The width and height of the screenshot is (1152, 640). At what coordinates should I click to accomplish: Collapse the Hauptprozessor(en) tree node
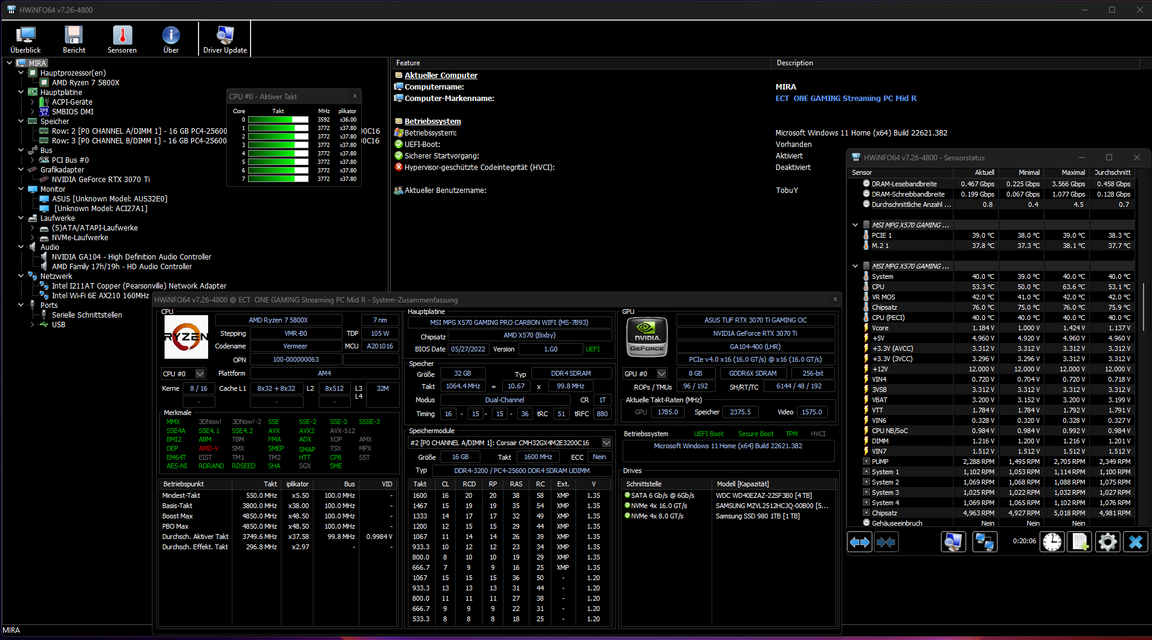(x=21, y=73)
